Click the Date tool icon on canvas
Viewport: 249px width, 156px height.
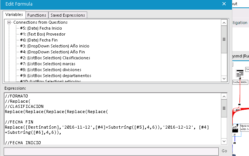[x=240, y=74]
